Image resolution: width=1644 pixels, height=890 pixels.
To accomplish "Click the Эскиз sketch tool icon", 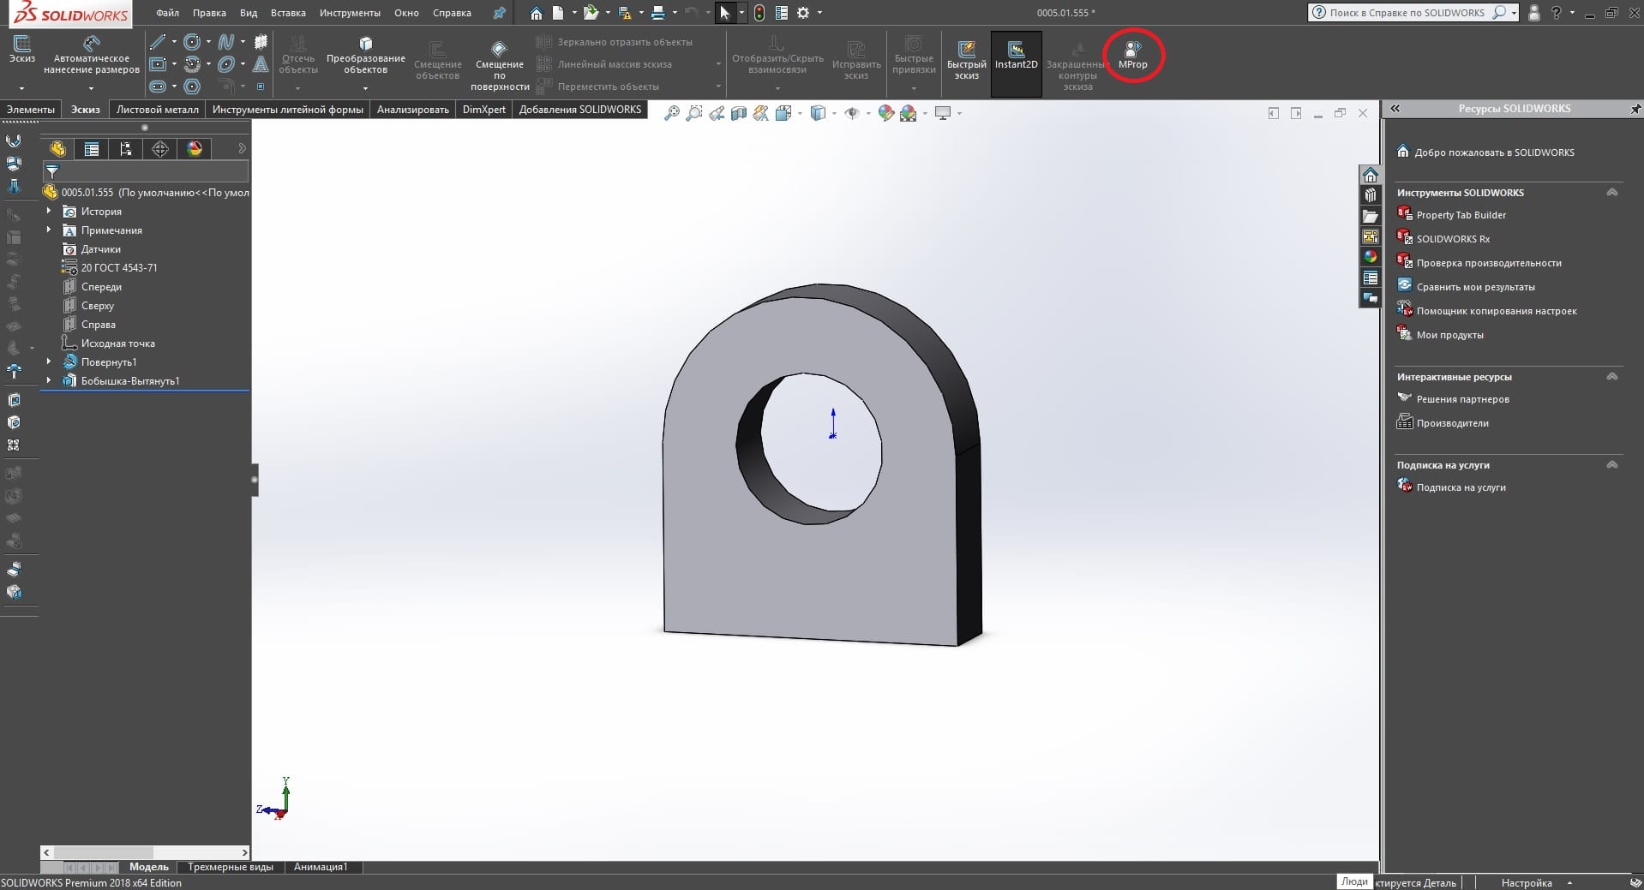I will coord(21,49).
